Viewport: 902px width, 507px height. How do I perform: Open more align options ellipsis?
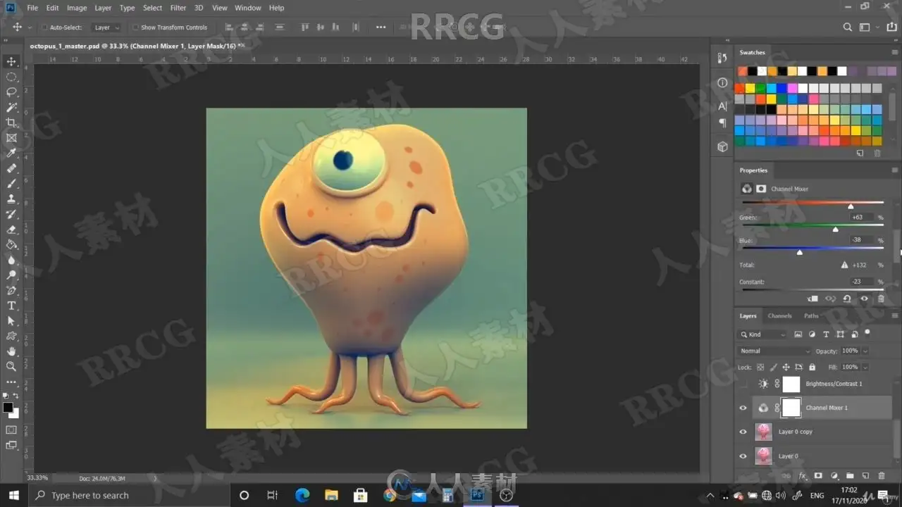pyautogui.click(x=381, y=27)
